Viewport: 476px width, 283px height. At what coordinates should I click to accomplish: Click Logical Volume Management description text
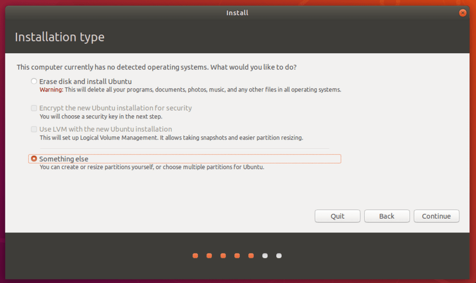pyautogui.click(x=171, y=138)
